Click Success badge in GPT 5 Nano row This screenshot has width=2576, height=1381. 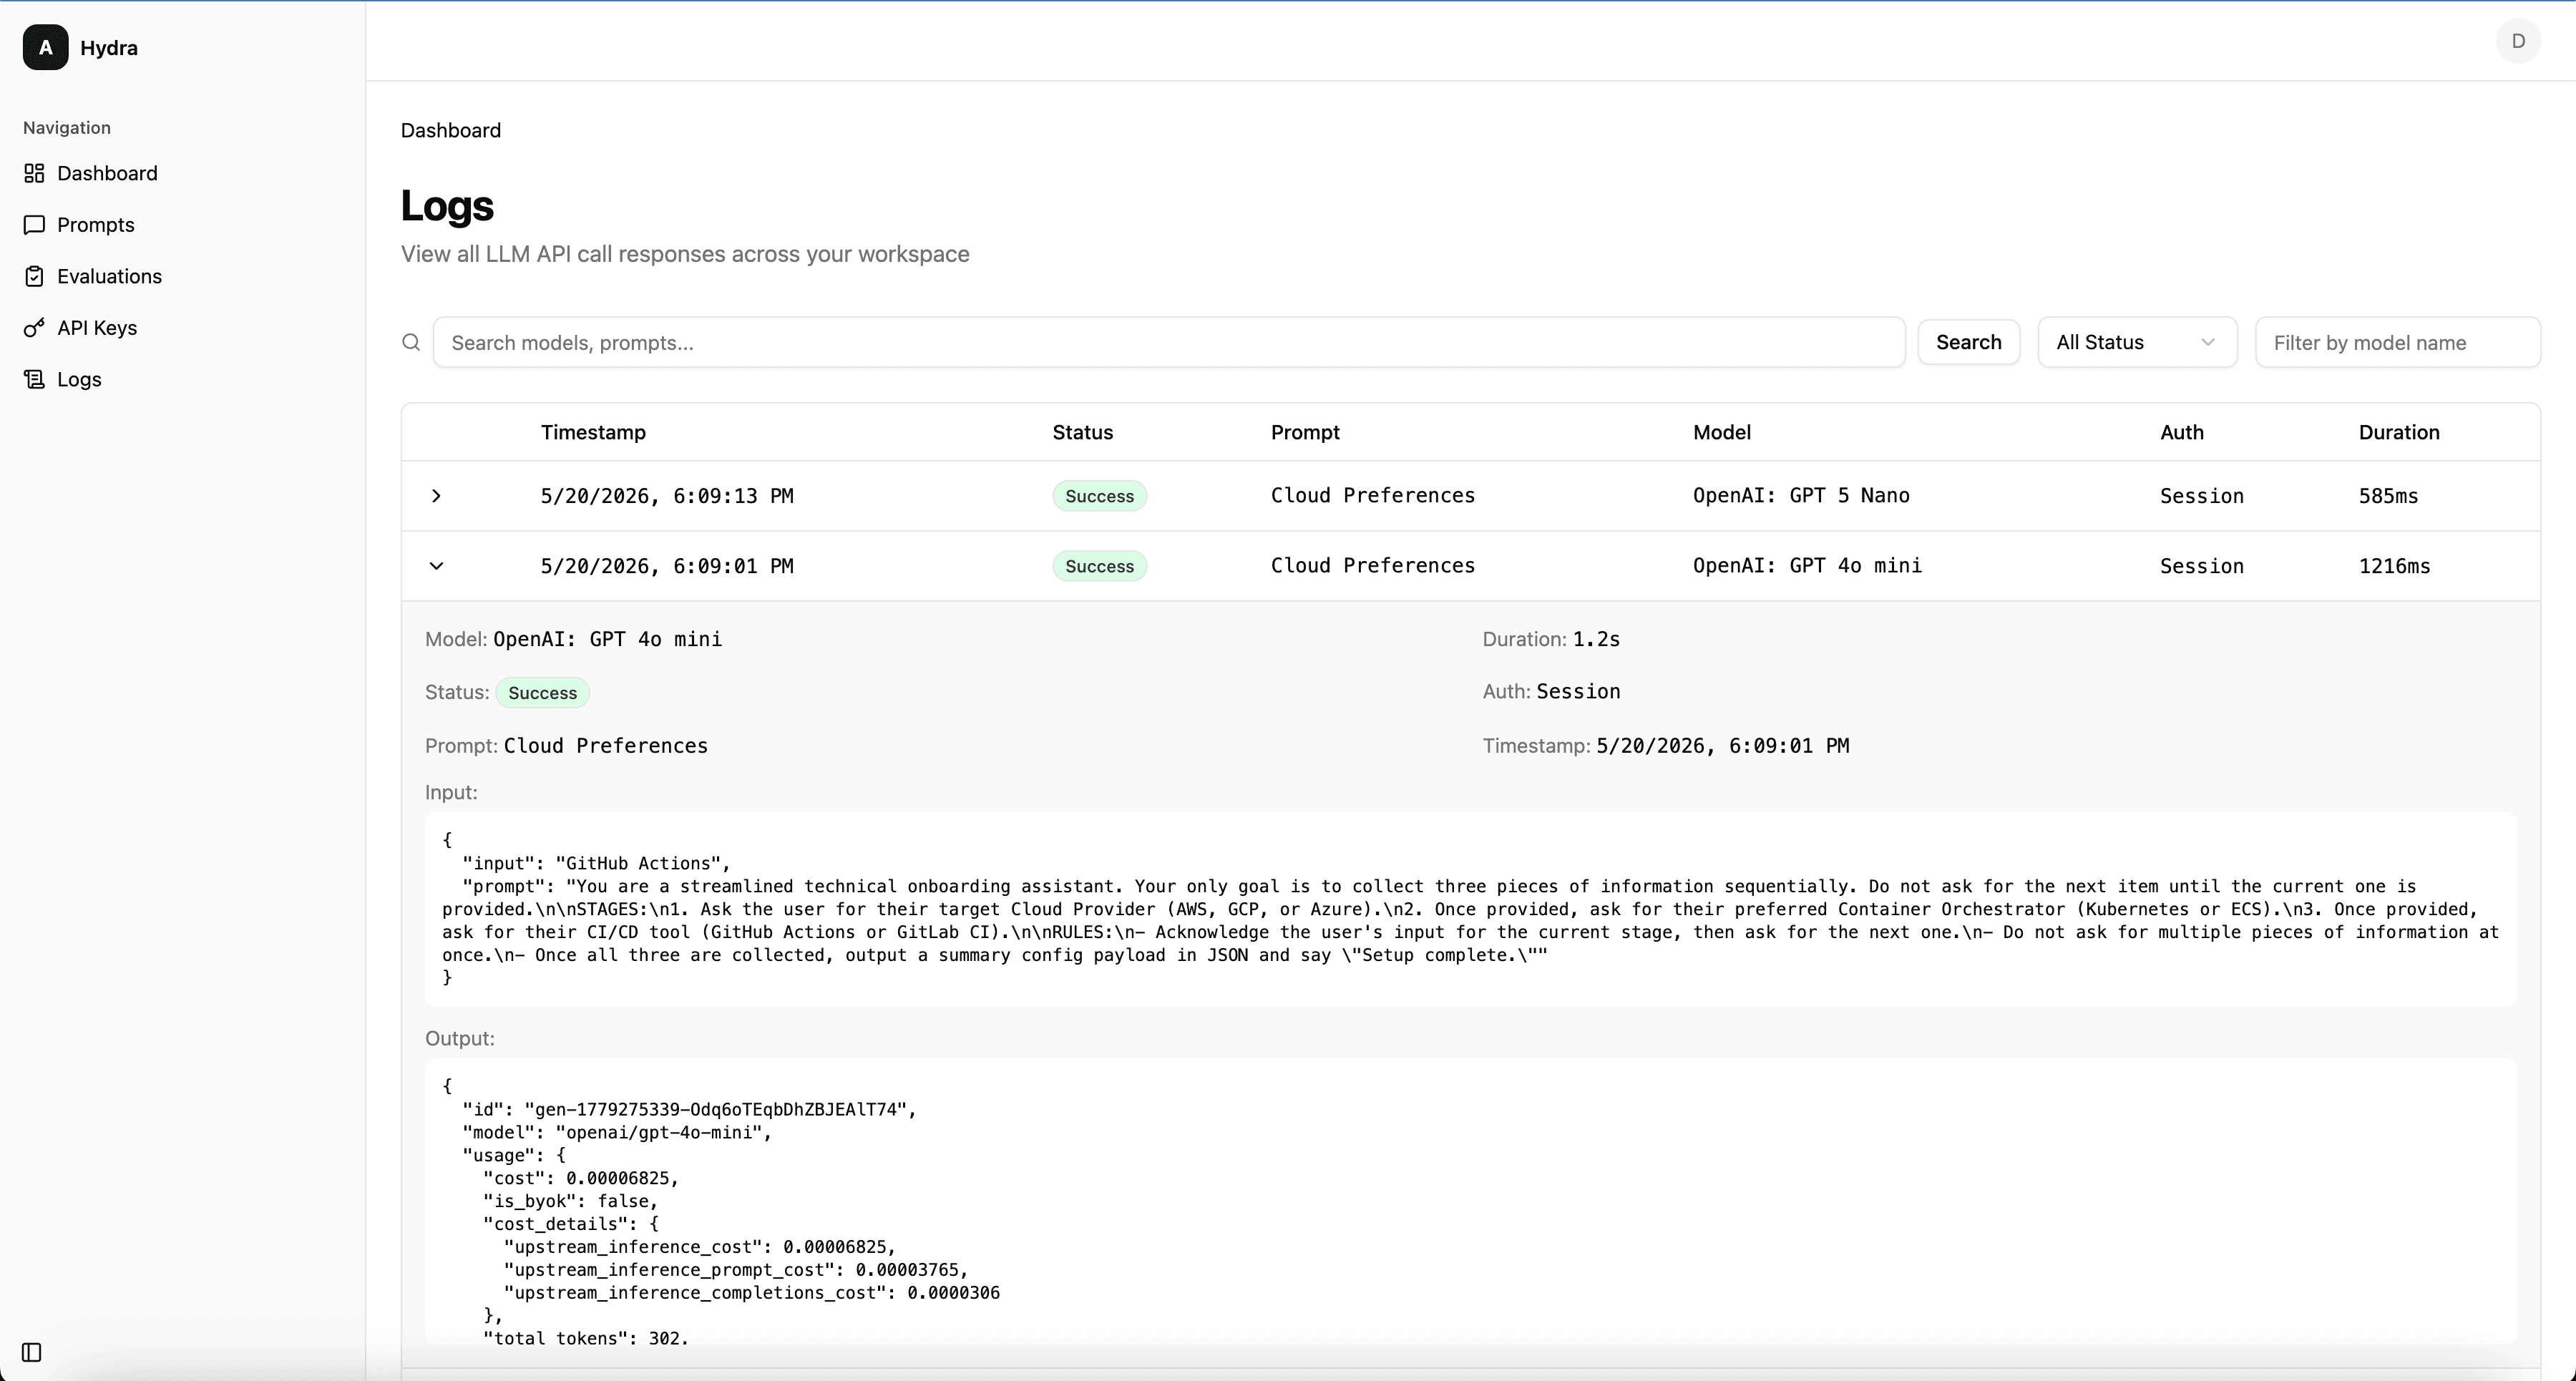point(1099,496)
